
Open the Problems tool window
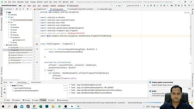(16, 100)
